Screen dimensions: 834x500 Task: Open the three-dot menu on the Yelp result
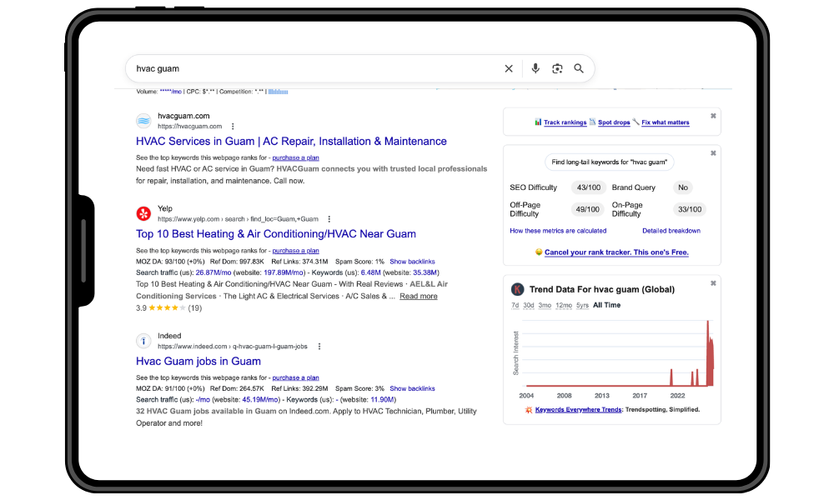pos(329,218)
